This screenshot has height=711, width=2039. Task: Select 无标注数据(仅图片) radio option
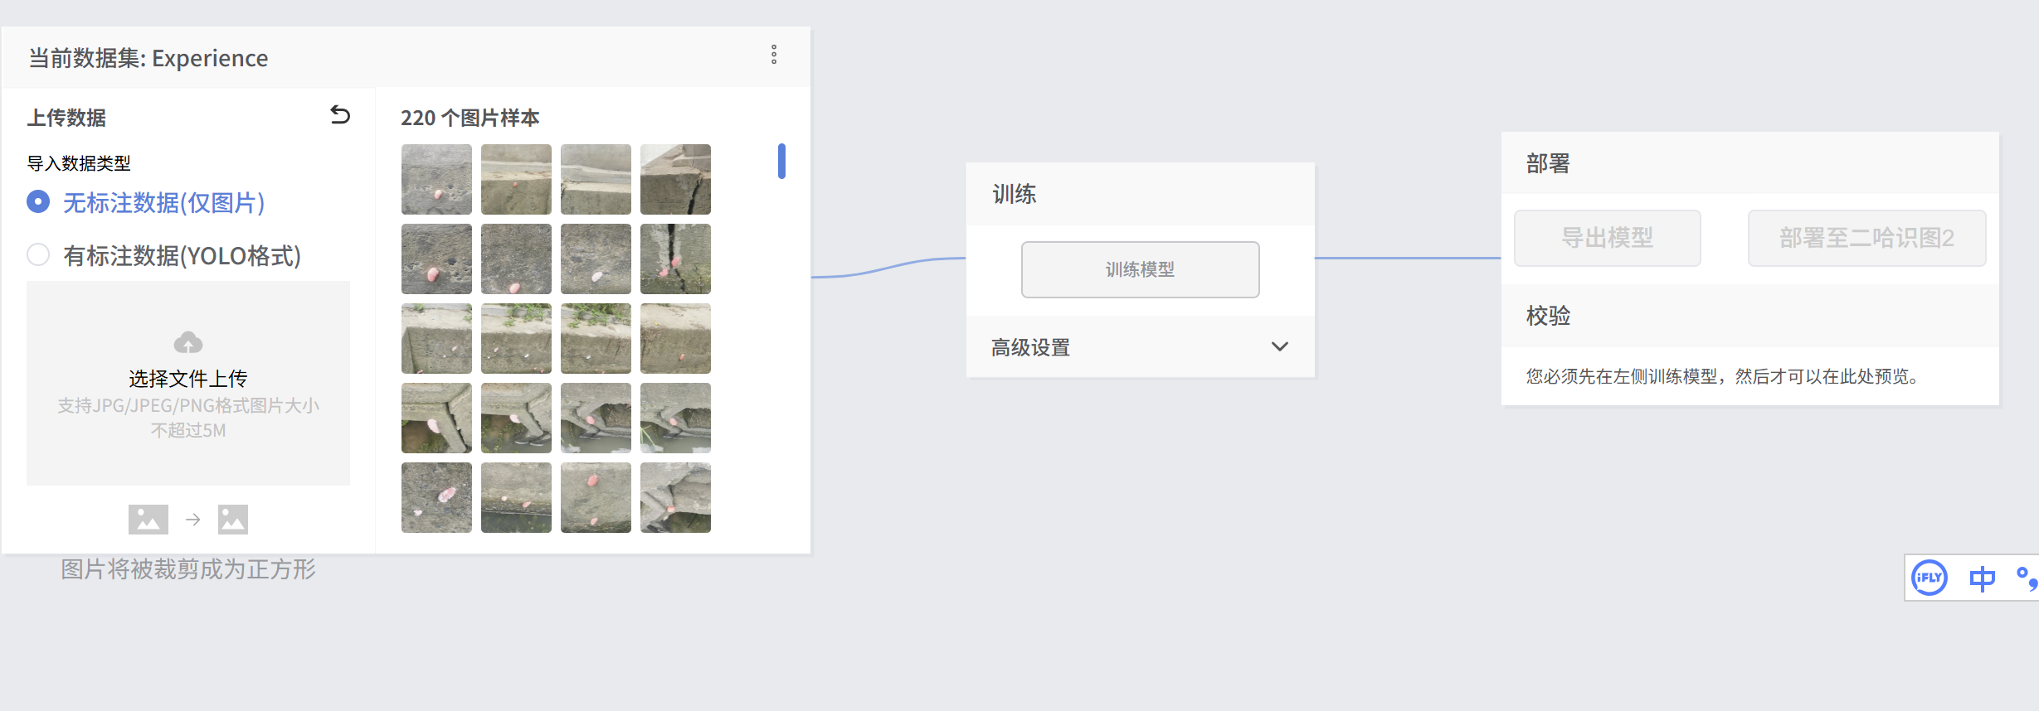(38, 202)
